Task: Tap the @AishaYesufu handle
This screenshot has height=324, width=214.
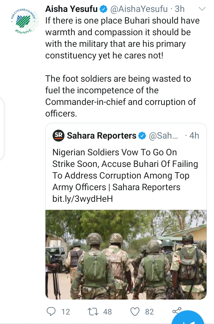Action: [x=139, y=9]
